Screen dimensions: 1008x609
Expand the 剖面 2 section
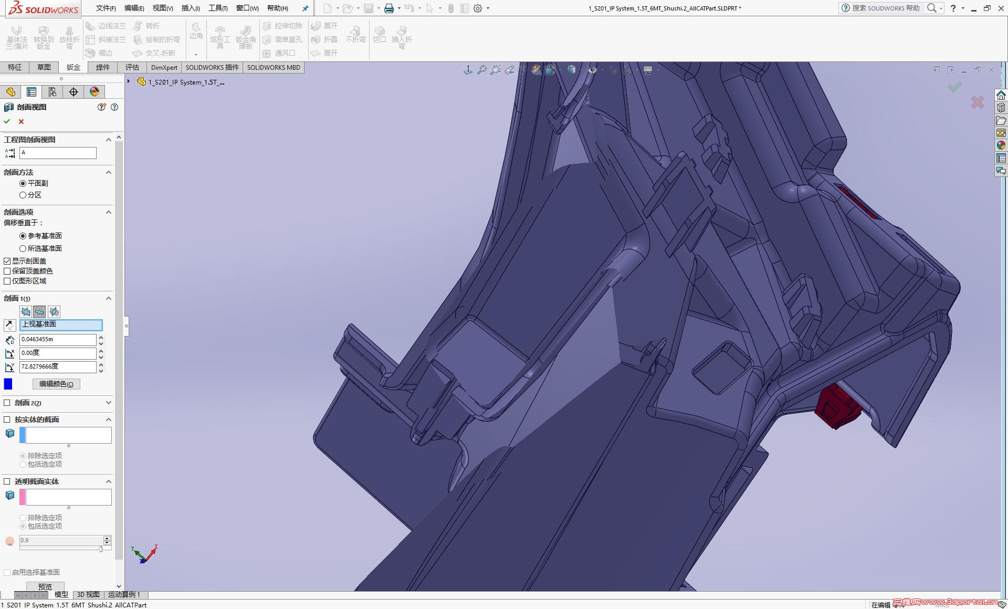coord(109,403)
